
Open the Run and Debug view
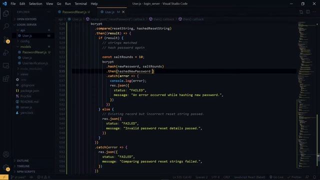tap(6, 52)
